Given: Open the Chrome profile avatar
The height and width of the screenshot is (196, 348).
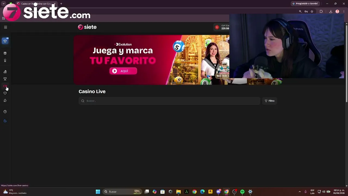Looking at the screenshot, I should 337,11.
